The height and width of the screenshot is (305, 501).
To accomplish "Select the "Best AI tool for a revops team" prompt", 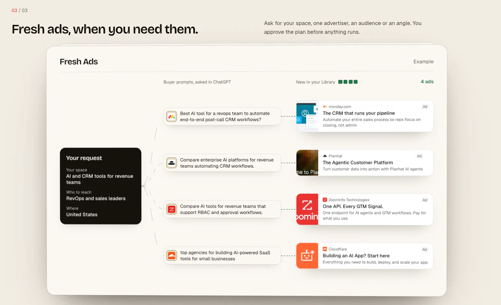I will [x=222, y=116].
